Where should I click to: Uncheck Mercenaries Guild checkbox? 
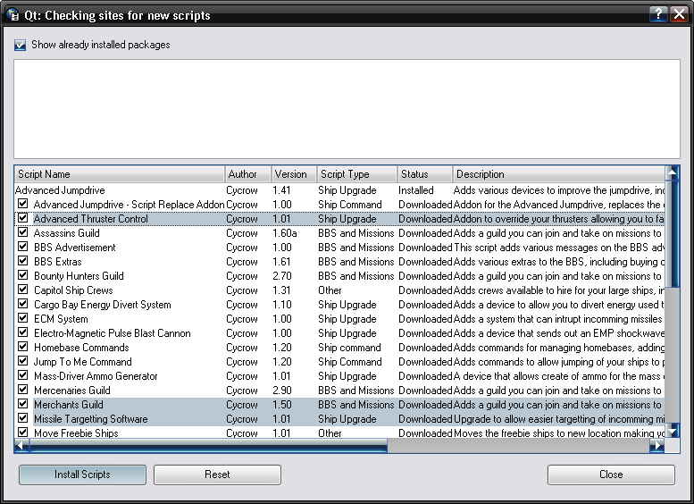[x=22, y=390]
